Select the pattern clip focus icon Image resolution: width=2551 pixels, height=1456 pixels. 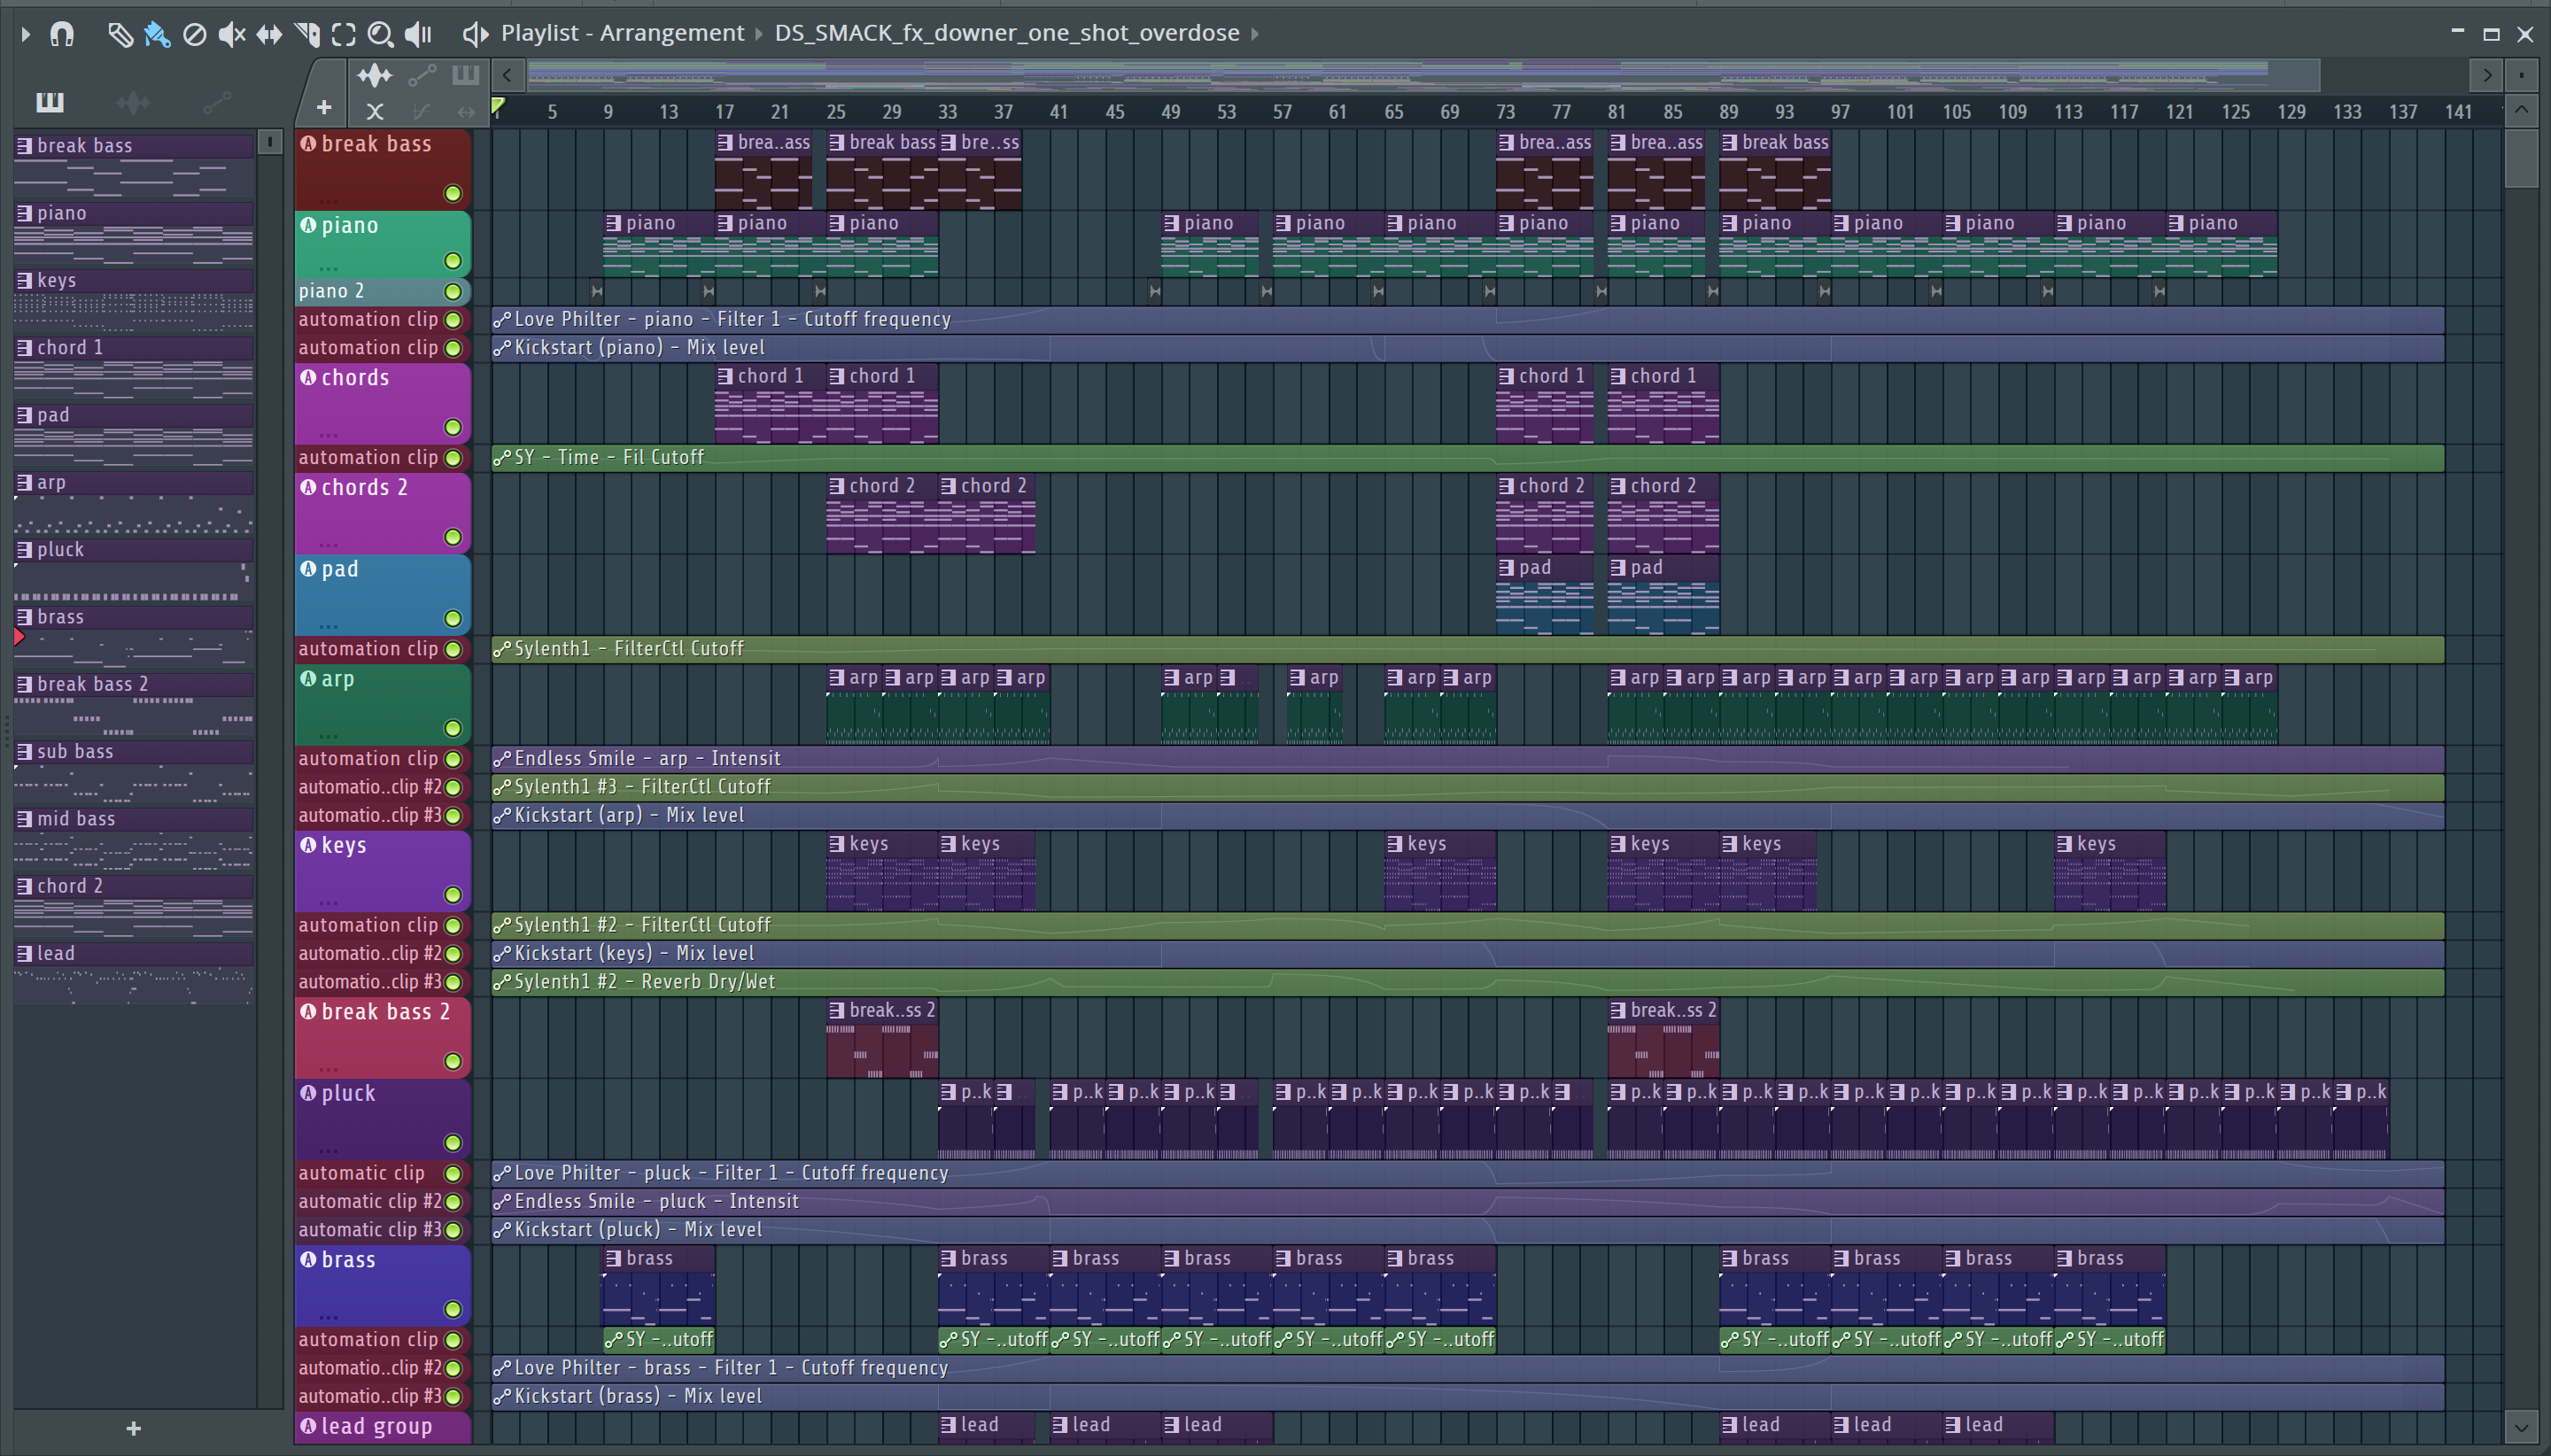(465, 75)
